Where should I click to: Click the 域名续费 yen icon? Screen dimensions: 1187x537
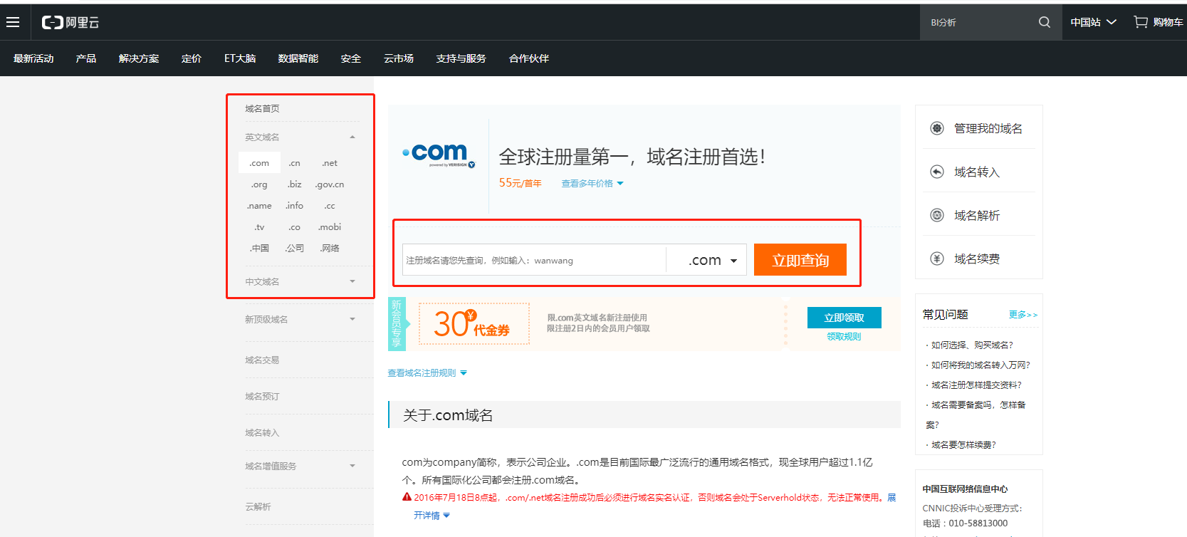coord(937,259)
